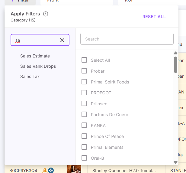The height and width of the screenshot is (173, 186).
Task: Select the Prilosec checkbox
Action: click(84, 104)
